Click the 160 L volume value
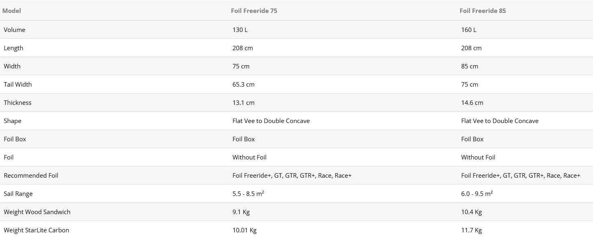 tap(469, 30)
